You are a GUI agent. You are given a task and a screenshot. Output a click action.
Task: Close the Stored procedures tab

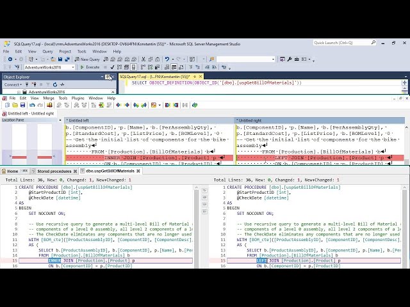(75, 171)
